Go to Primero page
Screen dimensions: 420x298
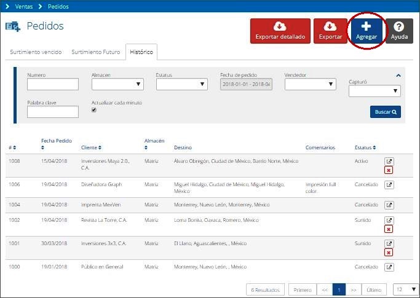pyautogui.click(x=303, y=289)
